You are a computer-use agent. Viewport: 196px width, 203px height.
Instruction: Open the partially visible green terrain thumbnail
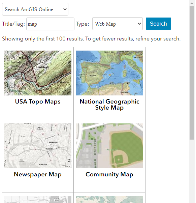tap(109, 200)
